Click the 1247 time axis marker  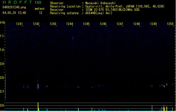point(120,24)
